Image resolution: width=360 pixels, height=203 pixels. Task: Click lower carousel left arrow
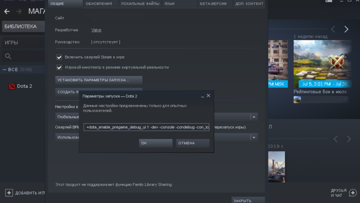pyautogui.click(x=336, y=139)
